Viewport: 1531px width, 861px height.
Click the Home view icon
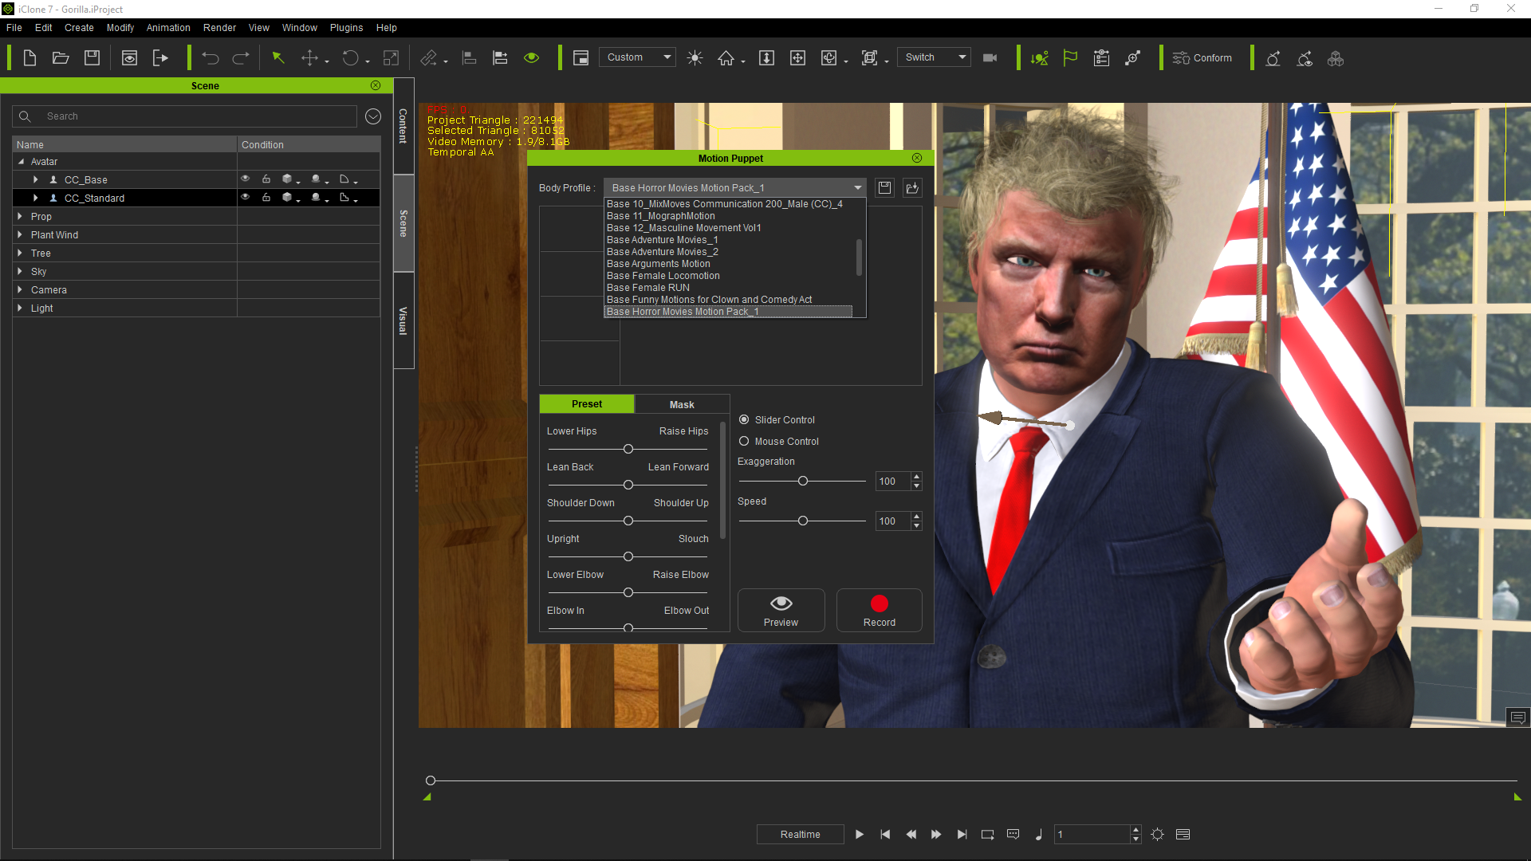[726, 58]
